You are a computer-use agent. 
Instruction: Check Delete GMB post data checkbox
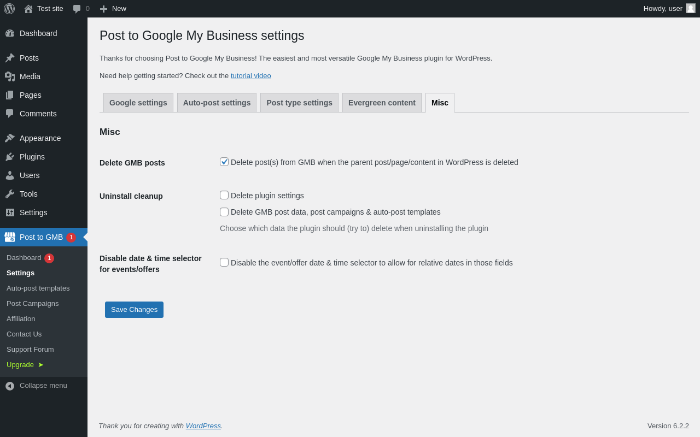[224, 212]
